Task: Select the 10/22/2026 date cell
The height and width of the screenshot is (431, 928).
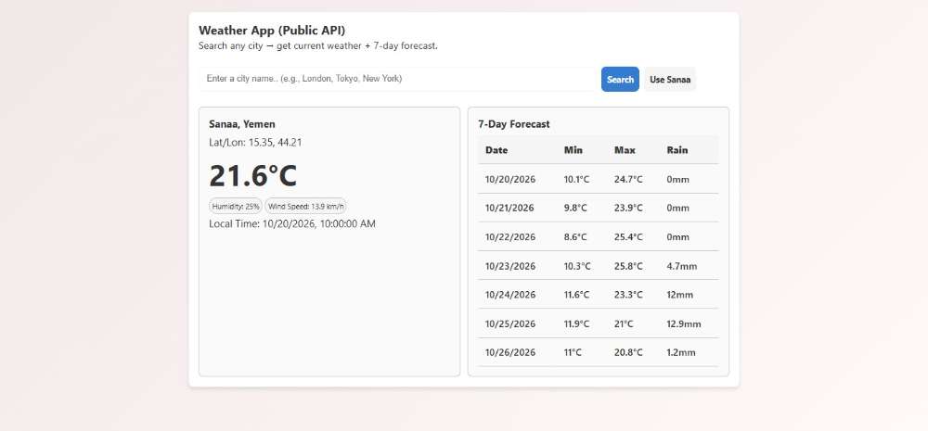Action: 510,237
